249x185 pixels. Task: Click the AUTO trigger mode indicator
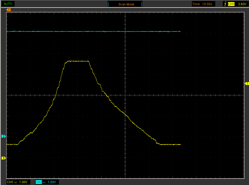coord(8,4)
